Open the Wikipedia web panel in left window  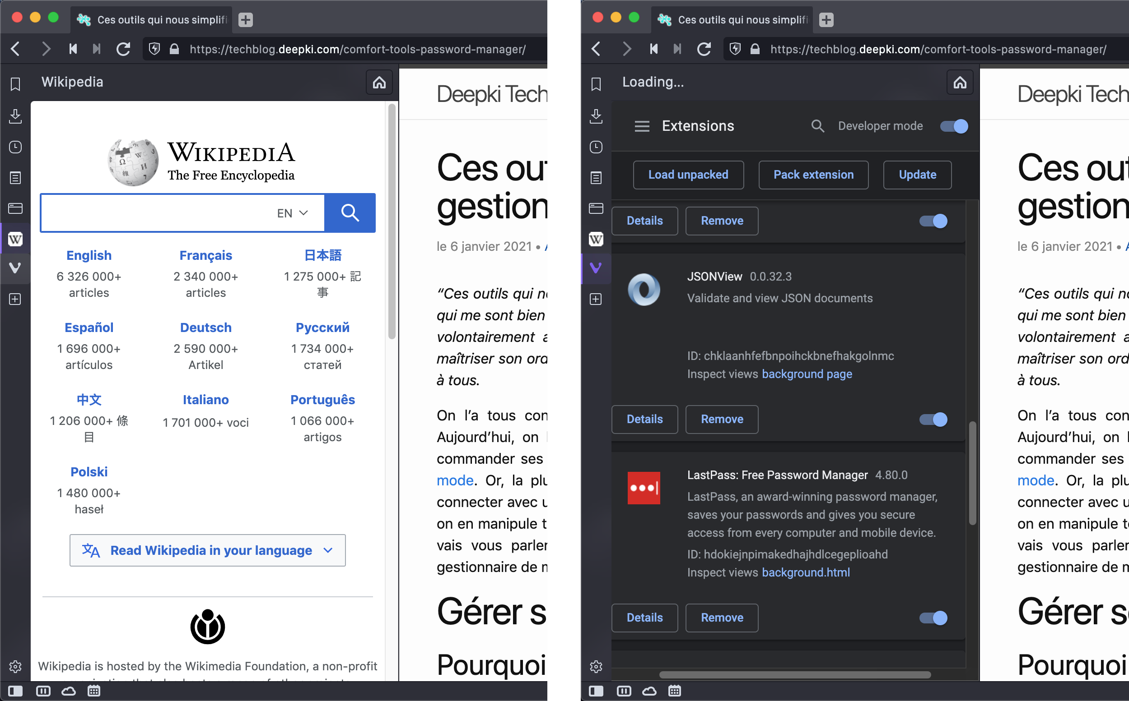point(15,239)
